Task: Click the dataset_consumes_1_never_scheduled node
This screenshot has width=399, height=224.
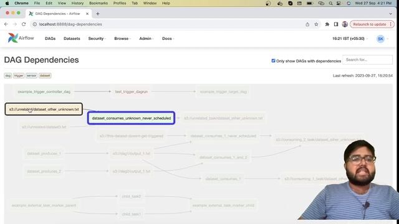Action: coord(223,136)
